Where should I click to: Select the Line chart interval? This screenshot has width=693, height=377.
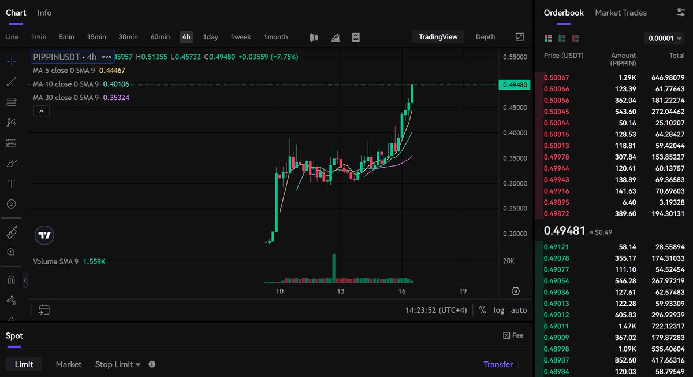tap(12, 37)
